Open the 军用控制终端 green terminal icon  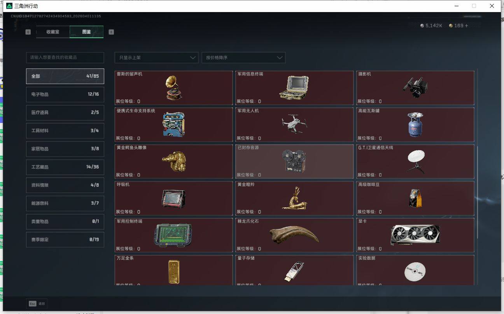[x=173, y=235]
